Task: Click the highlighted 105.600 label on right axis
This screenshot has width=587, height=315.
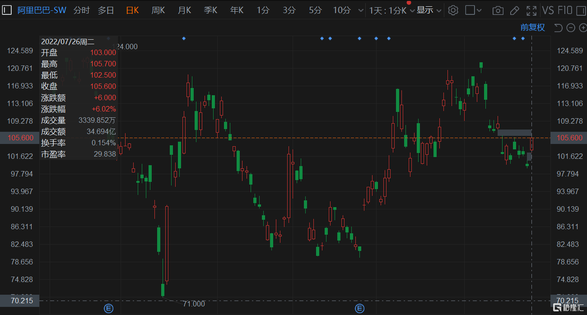Action: pyautogui.click(x=568, y=138)
